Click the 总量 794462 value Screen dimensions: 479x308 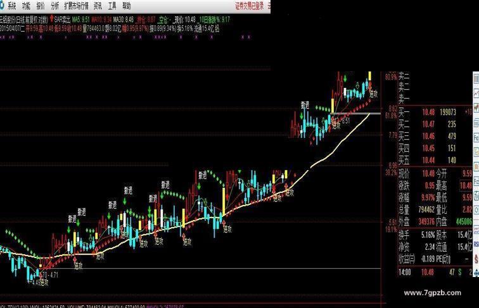(425, 210)
